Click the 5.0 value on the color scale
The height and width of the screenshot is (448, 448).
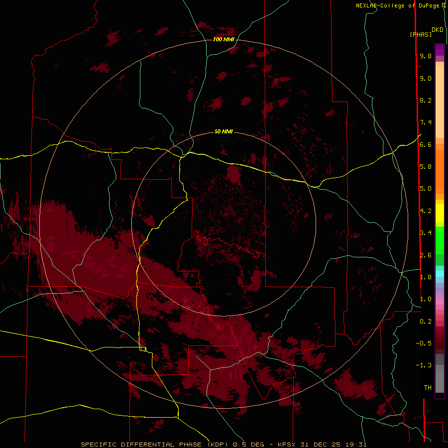pos(426,189)
